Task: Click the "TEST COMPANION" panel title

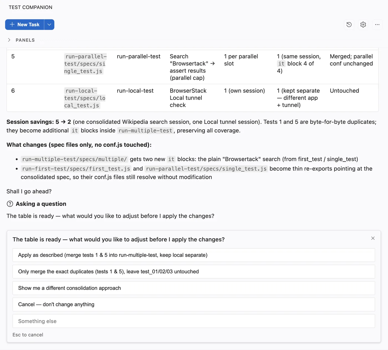Action: click(x=30, y=7)
